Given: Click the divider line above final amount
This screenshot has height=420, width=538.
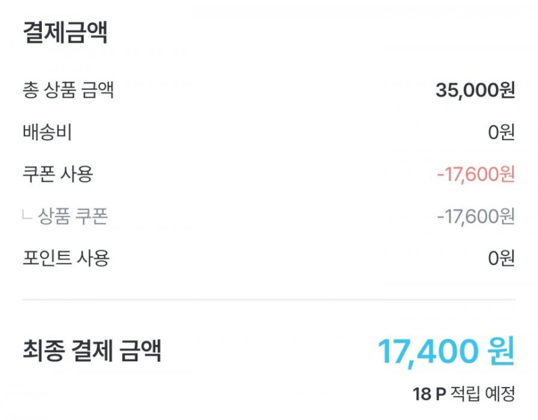Looking at the screenshot, I should point(269,299).
